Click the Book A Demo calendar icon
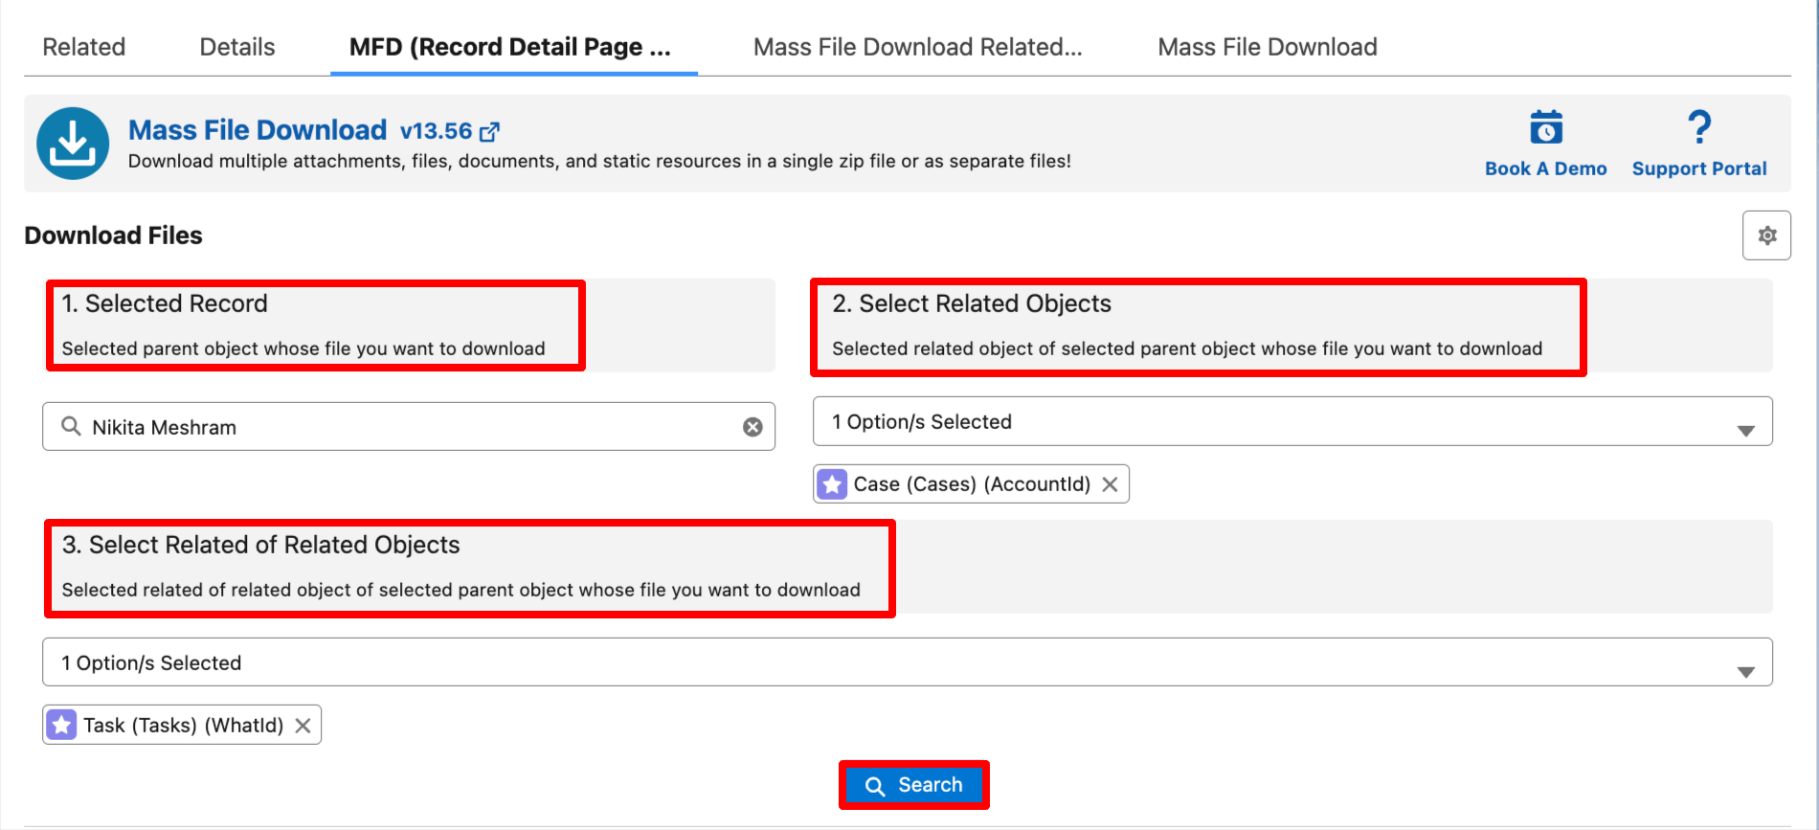 [x=1546, y=127]
